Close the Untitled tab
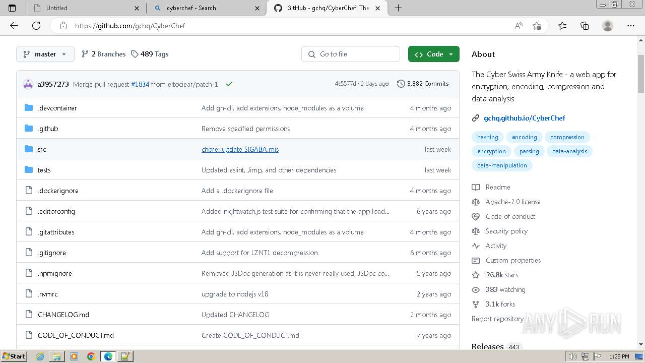 [x=137, y=8]
